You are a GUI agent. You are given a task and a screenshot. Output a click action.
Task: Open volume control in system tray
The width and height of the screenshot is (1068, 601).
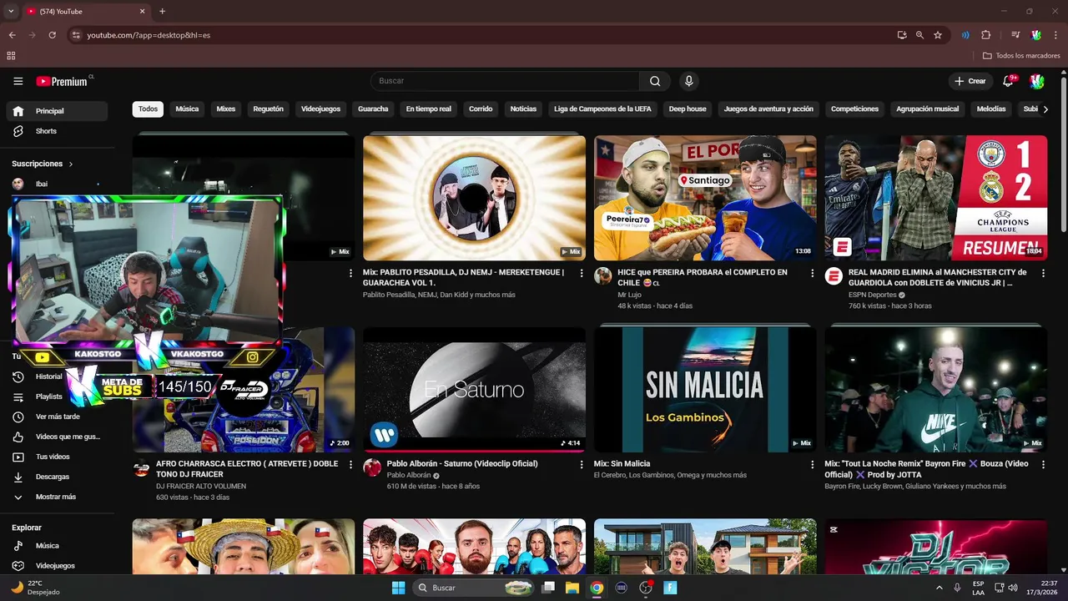[1013, 588]
